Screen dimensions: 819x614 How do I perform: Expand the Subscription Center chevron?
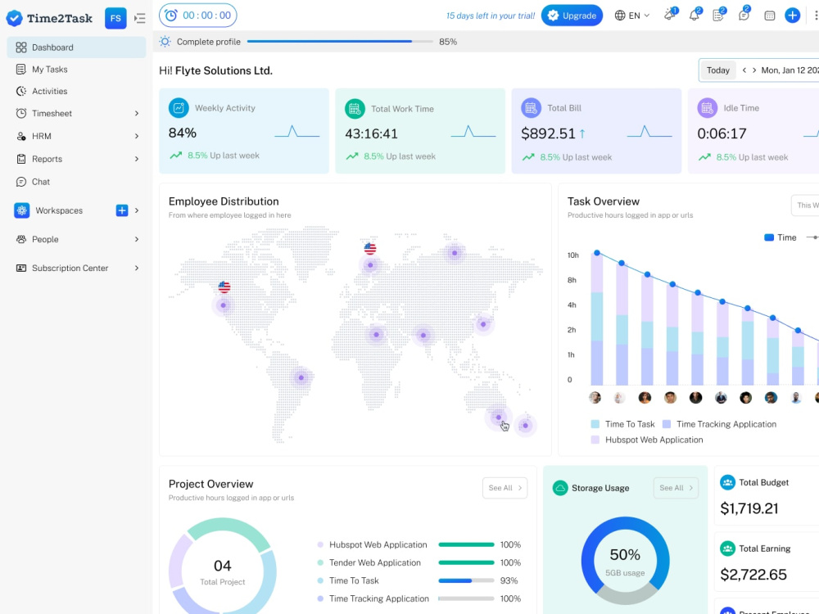pyautogui.click(x=137, y=268)
